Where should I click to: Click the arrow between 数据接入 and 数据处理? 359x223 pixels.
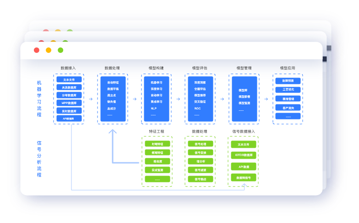[91, 99]
